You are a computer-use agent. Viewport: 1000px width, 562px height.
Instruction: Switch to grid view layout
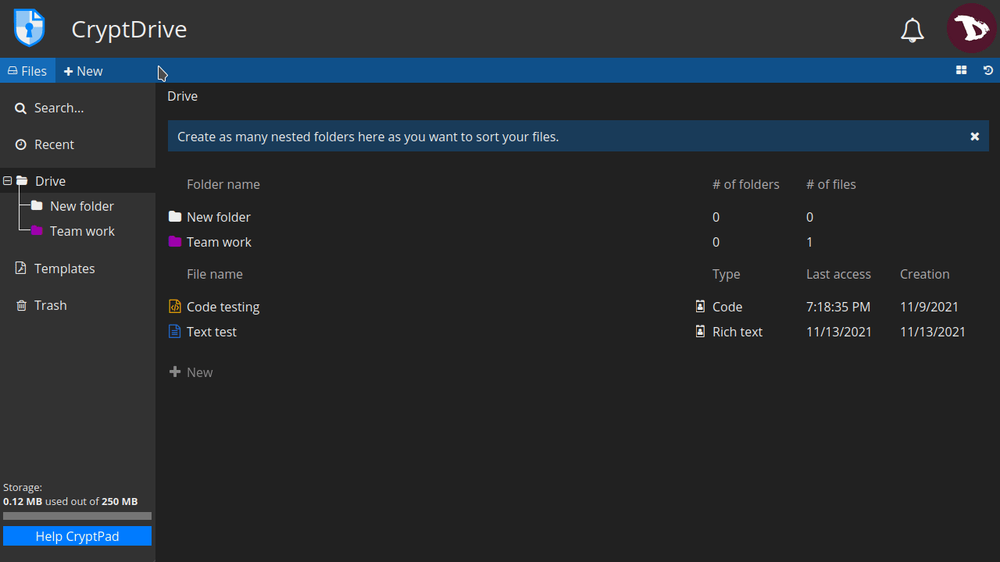pos(961,70)
